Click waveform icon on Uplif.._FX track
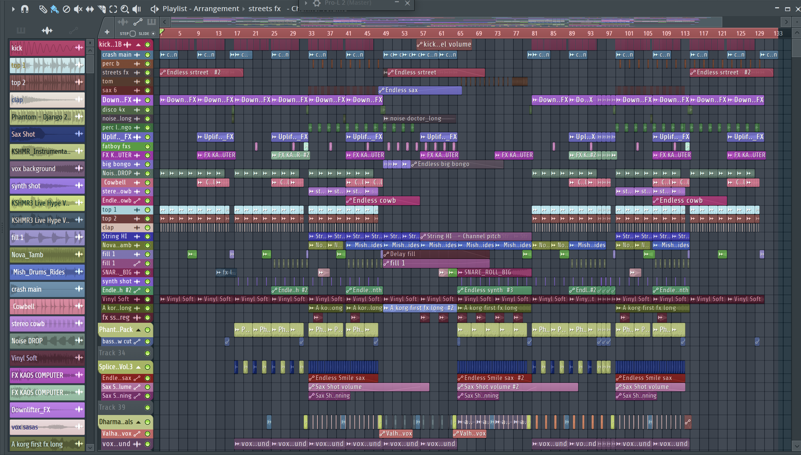The width and height of the screenshot is (801, 455). pos(137,137)
